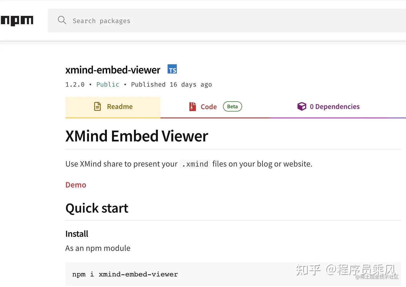This screenshot has width=406, height=287.
Task: Click the package name xmind-embed-viewer
Action: point(113,70)
